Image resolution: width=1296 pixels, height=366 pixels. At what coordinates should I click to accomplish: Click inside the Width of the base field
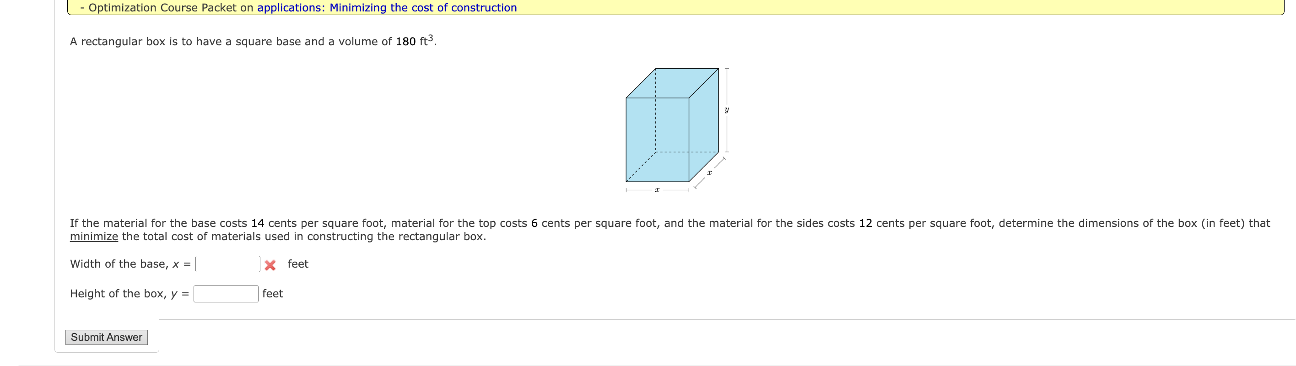[227, 264]
